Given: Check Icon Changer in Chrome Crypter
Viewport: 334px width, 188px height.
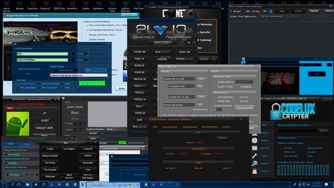Looking at the screenshot, I should pos(6,155).
